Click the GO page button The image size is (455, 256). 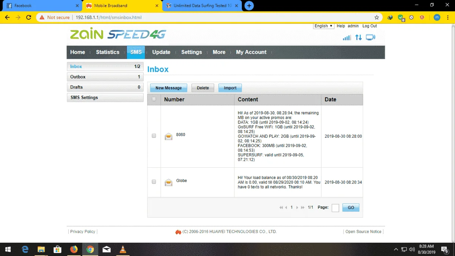pyautogui.click(x=351, y=207)
